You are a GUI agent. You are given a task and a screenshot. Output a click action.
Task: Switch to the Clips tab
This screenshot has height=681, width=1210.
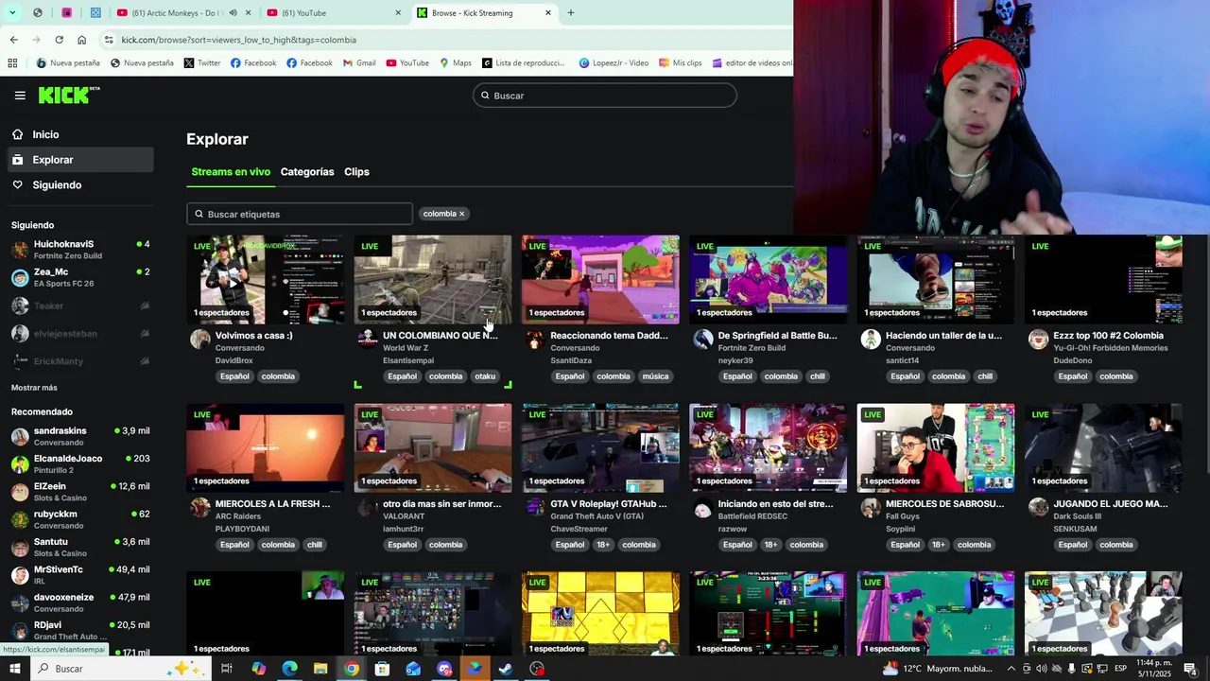click(356, 172)
